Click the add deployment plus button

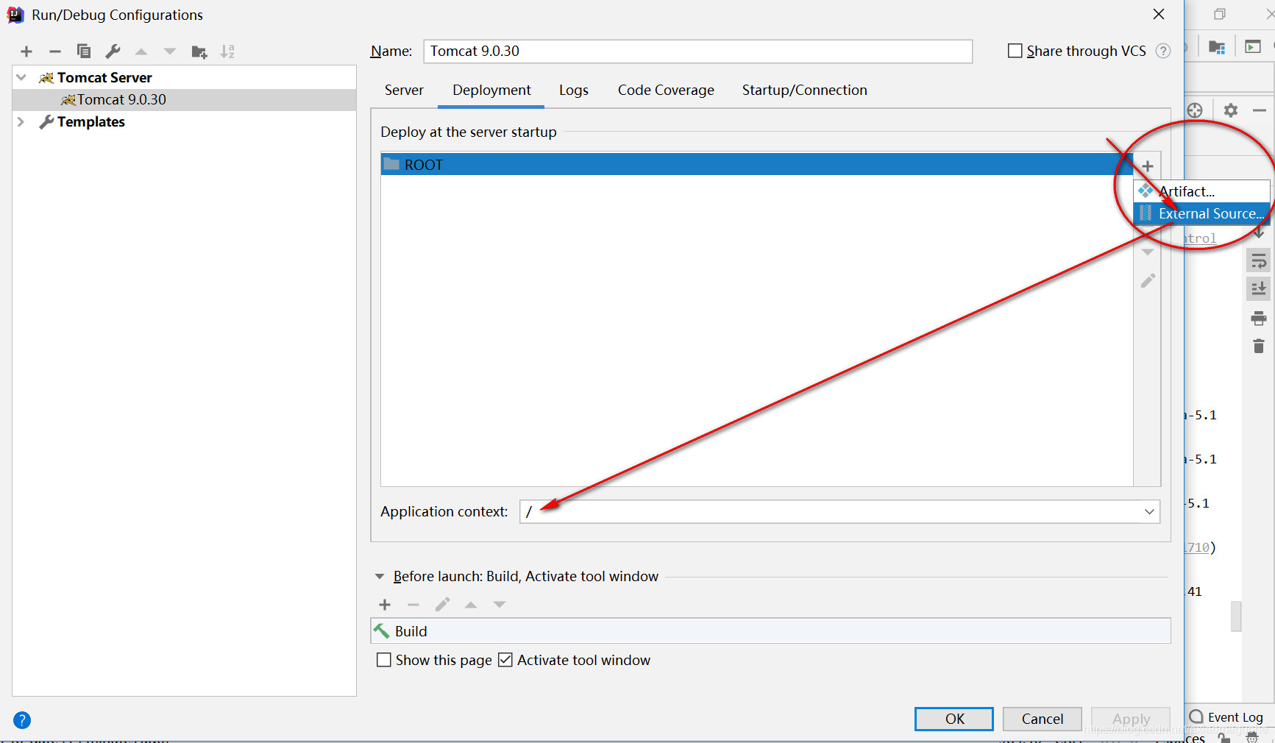click(x=1148, y=166)
